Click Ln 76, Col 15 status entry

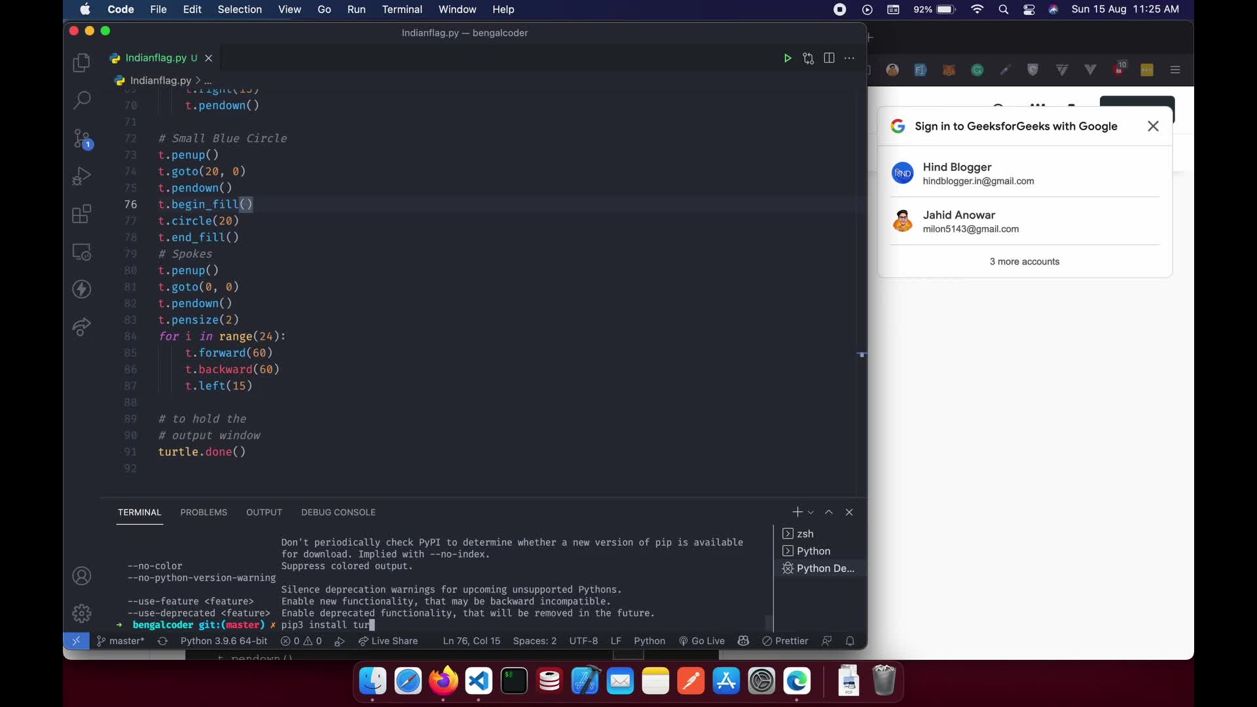pos(471,641)
